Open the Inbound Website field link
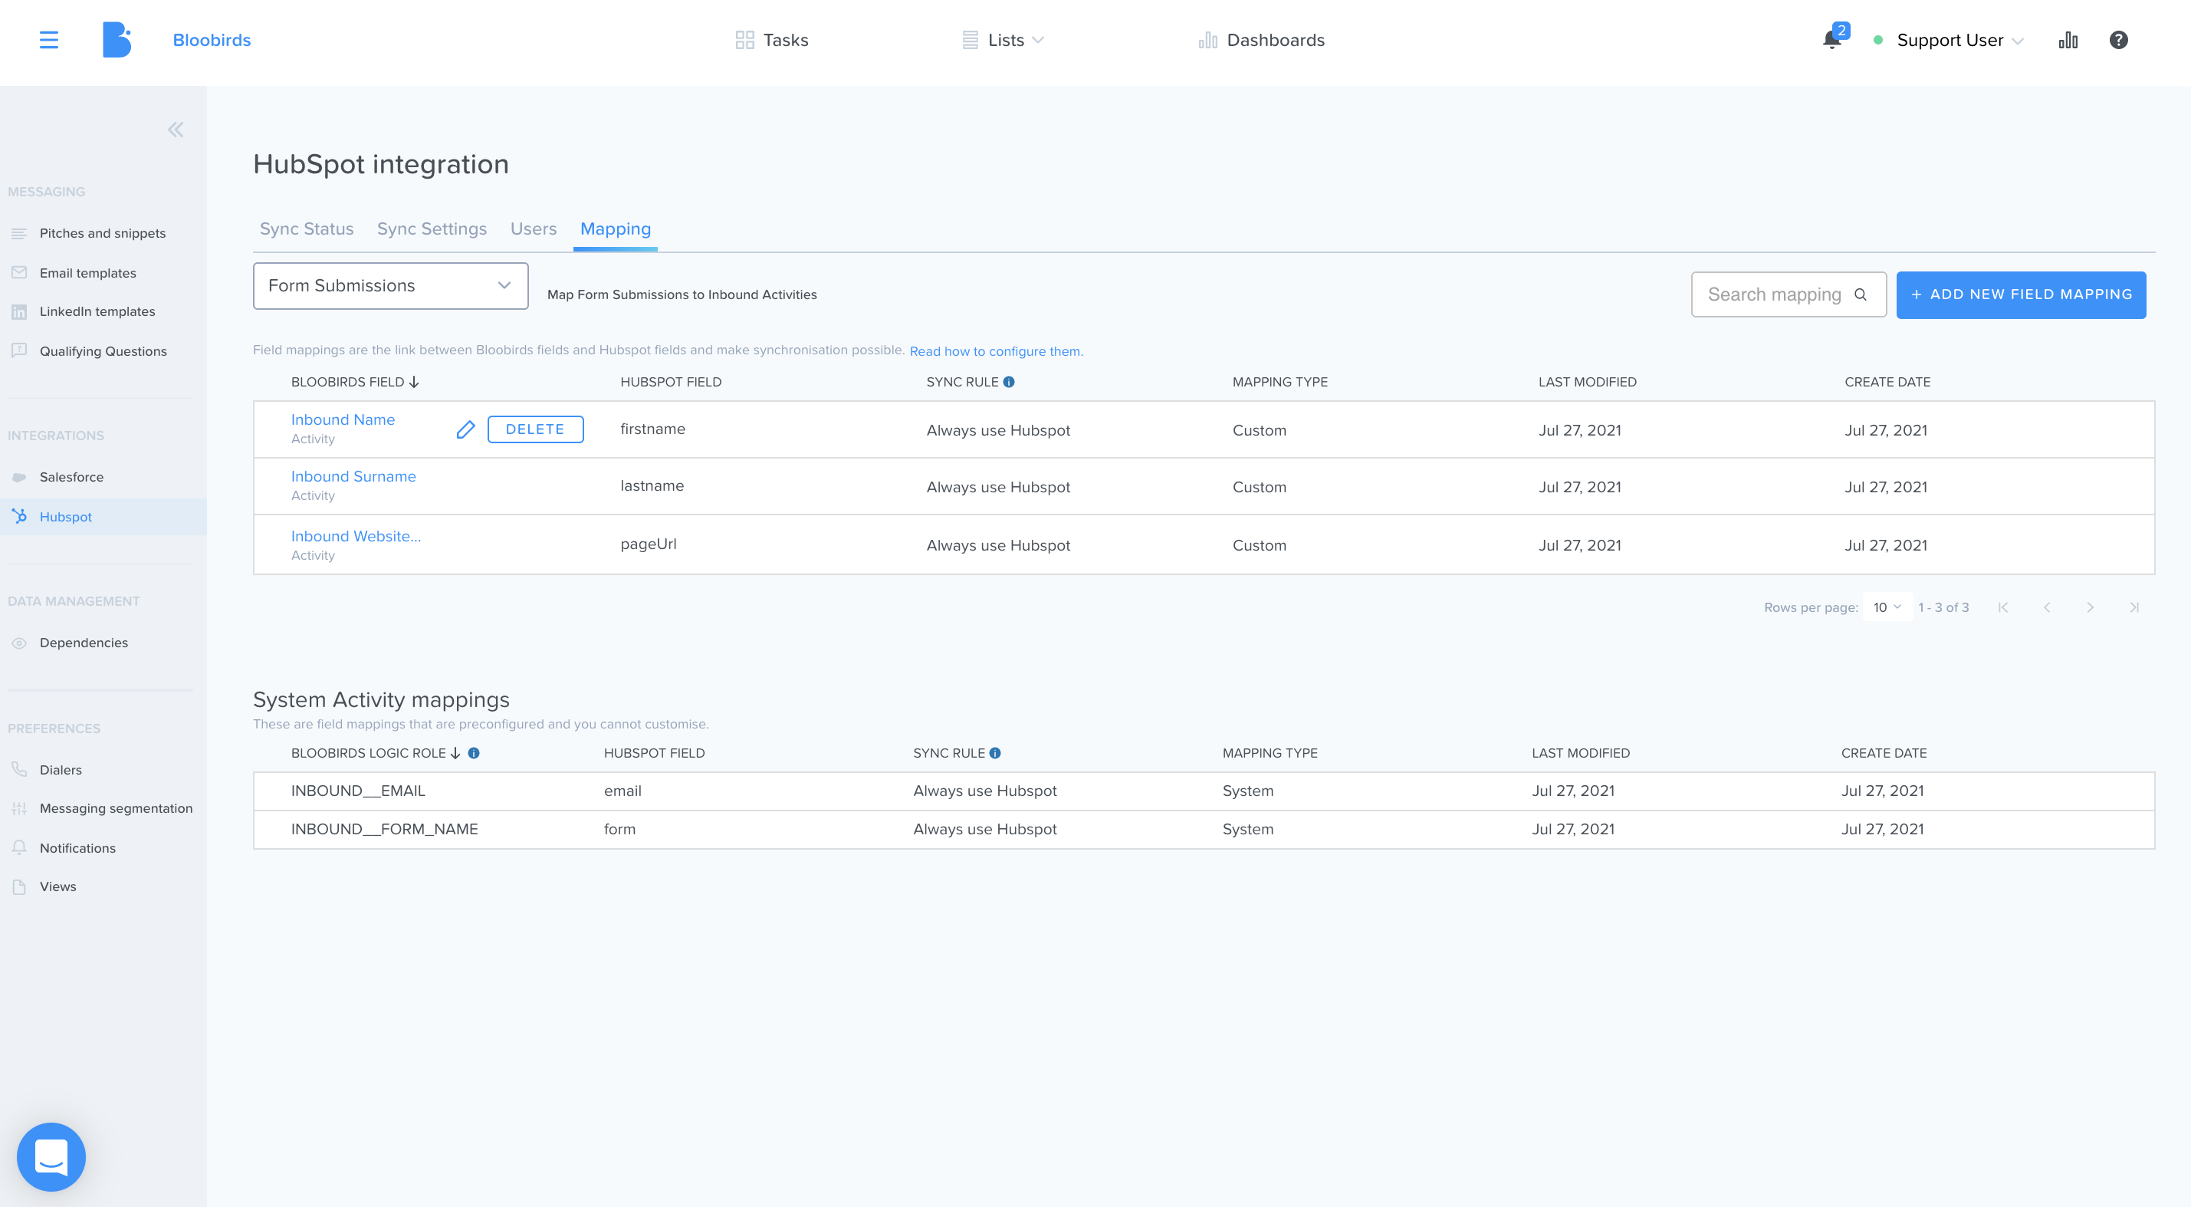Image resolution: width=2191 pixels, height=1207 pixels. (x=356, y=536)
